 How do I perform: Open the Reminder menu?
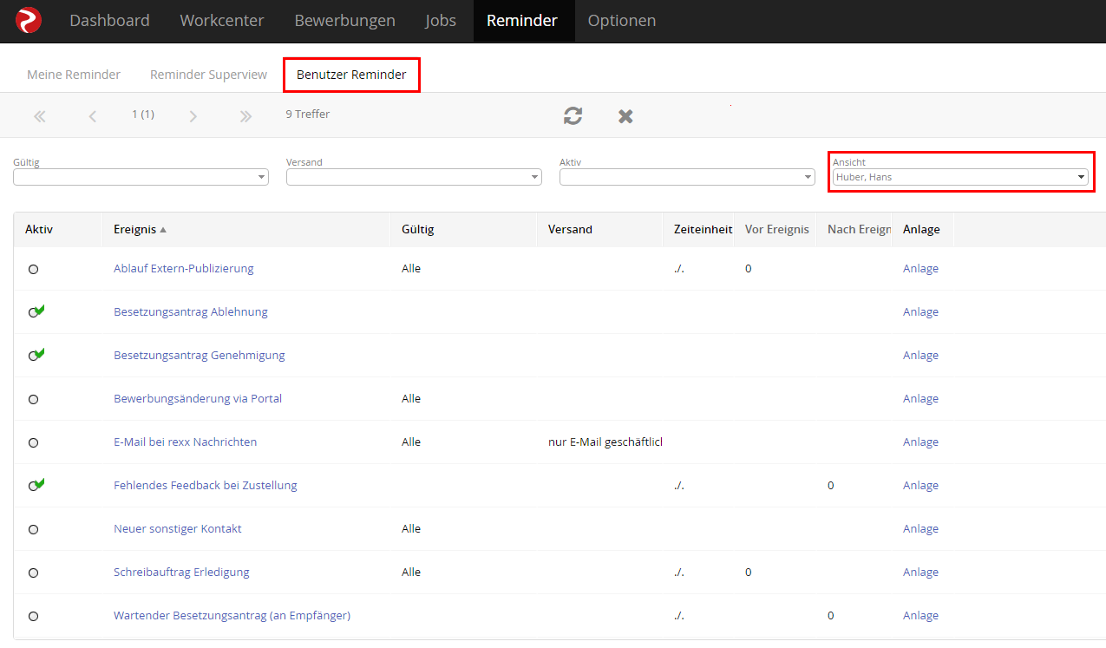[x=522, y=20]
